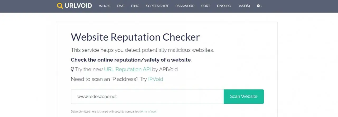Open the WHOIS tool from navigation bar
Viewport: 338px width, 117px height.
click(x=105, y=6)
